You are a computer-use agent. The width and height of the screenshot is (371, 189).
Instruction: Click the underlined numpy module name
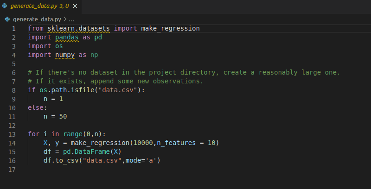(x=65, y=55)
